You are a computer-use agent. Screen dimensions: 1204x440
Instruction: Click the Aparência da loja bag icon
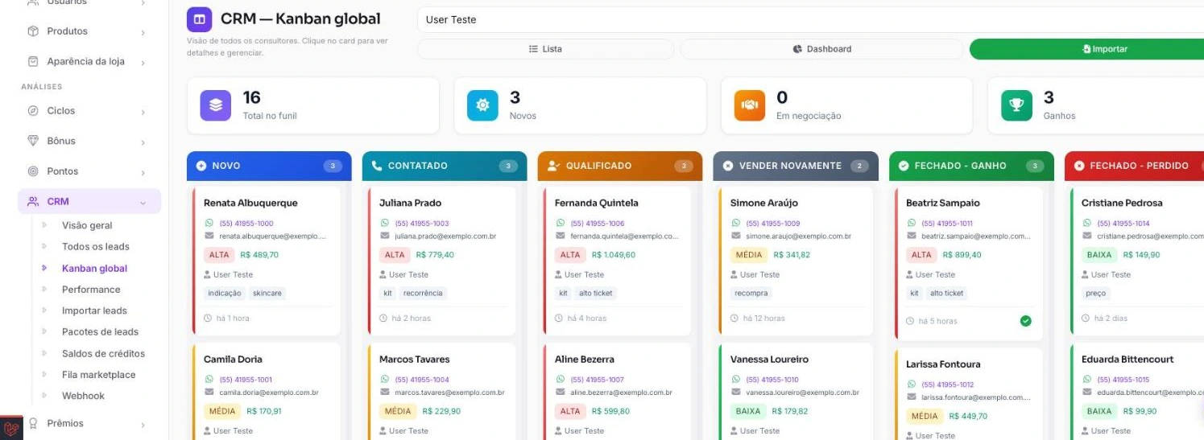pyautogui.click(x=33, y=61)
